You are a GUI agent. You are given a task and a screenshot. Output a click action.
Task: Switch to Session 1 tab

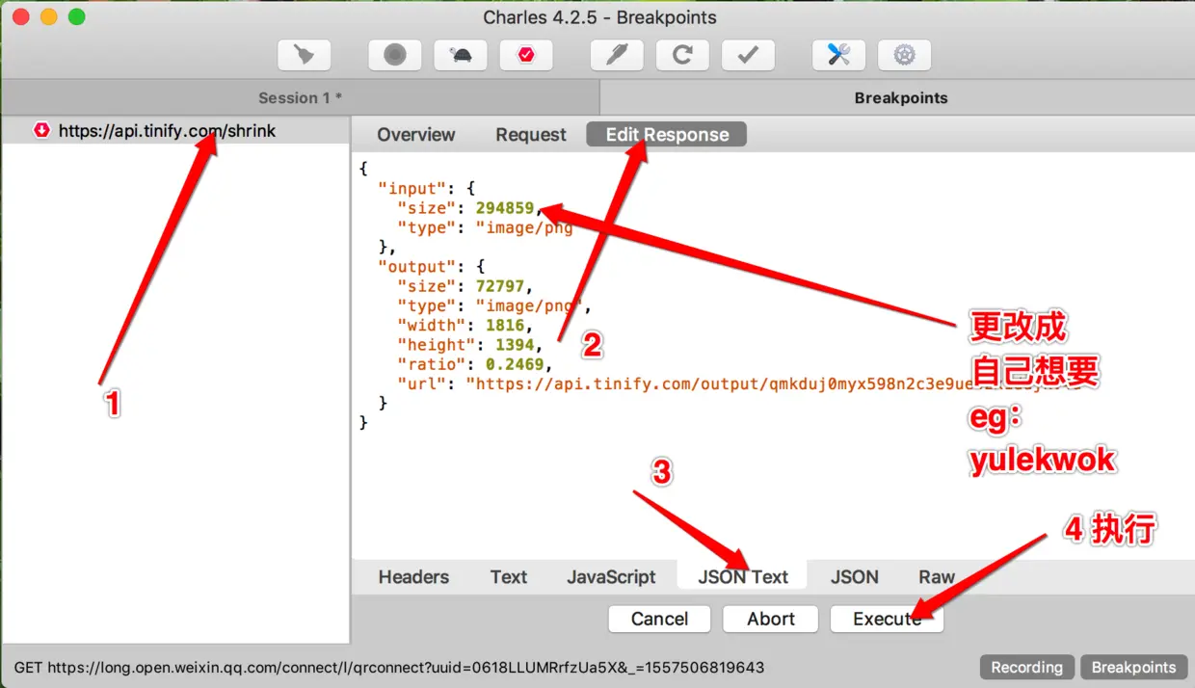pos(300,97)
